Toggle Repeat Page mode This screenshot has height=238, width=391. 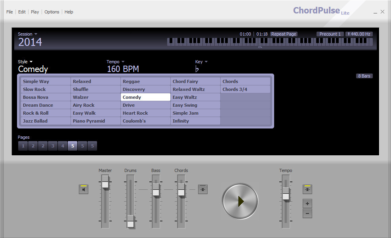click(x=284, y=34)
